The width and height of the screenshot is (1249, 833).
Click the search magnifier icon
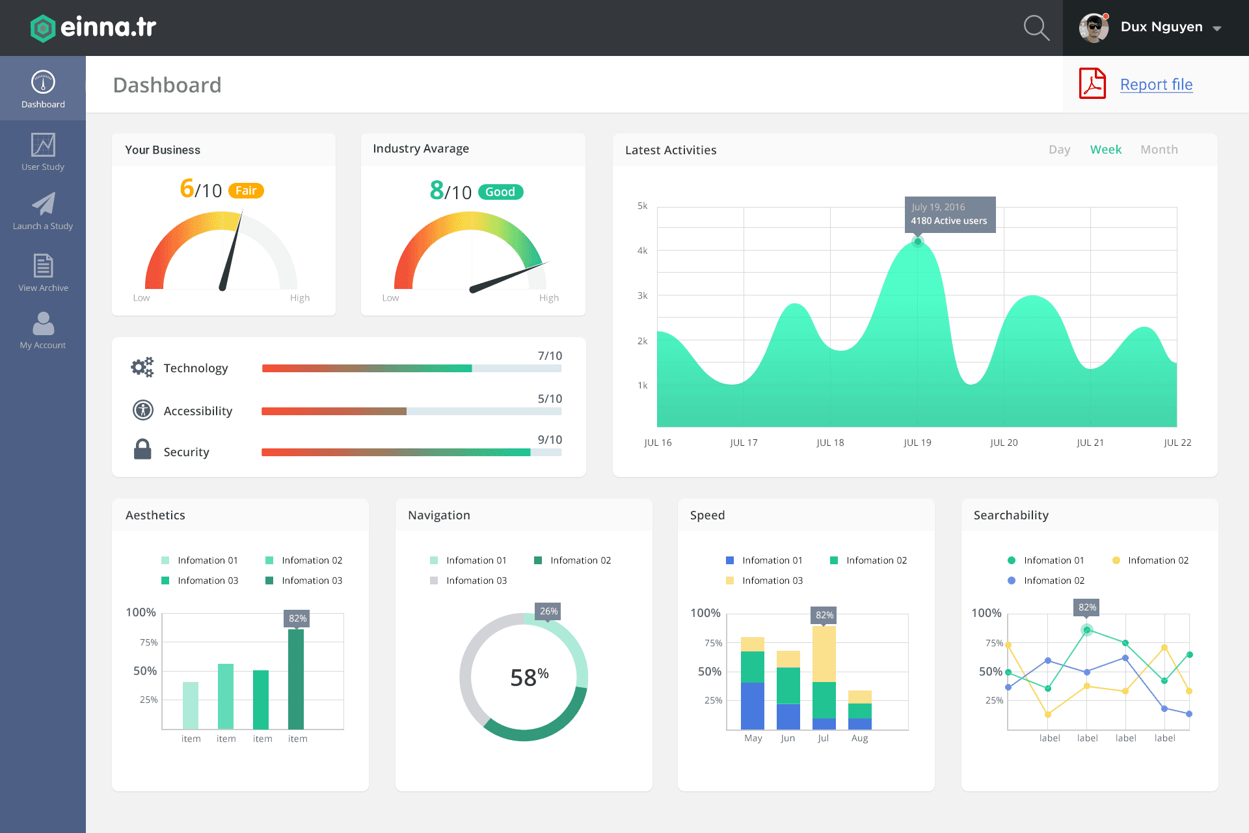[1036, 27]
